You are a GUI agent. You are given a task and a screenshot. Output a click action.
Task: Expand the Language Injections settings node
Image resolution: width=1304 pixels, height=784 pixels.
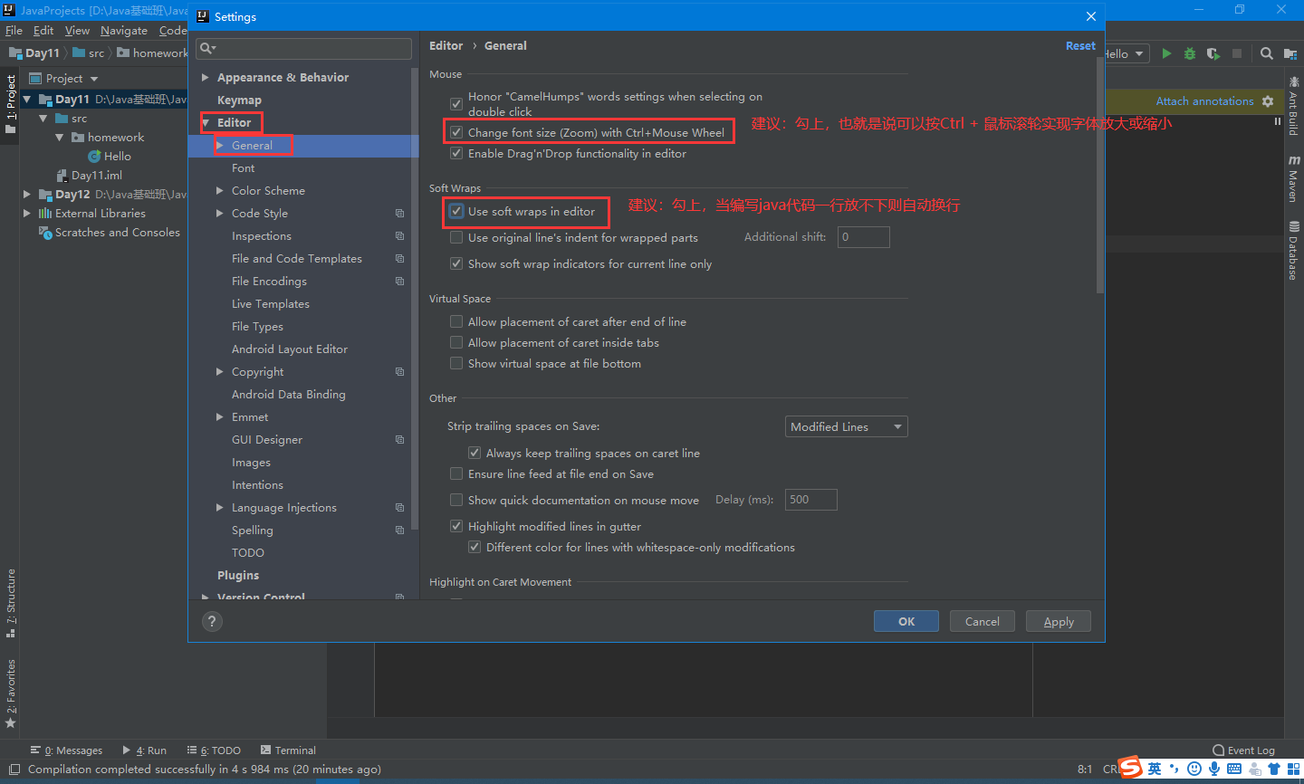(x=220, y=508)
